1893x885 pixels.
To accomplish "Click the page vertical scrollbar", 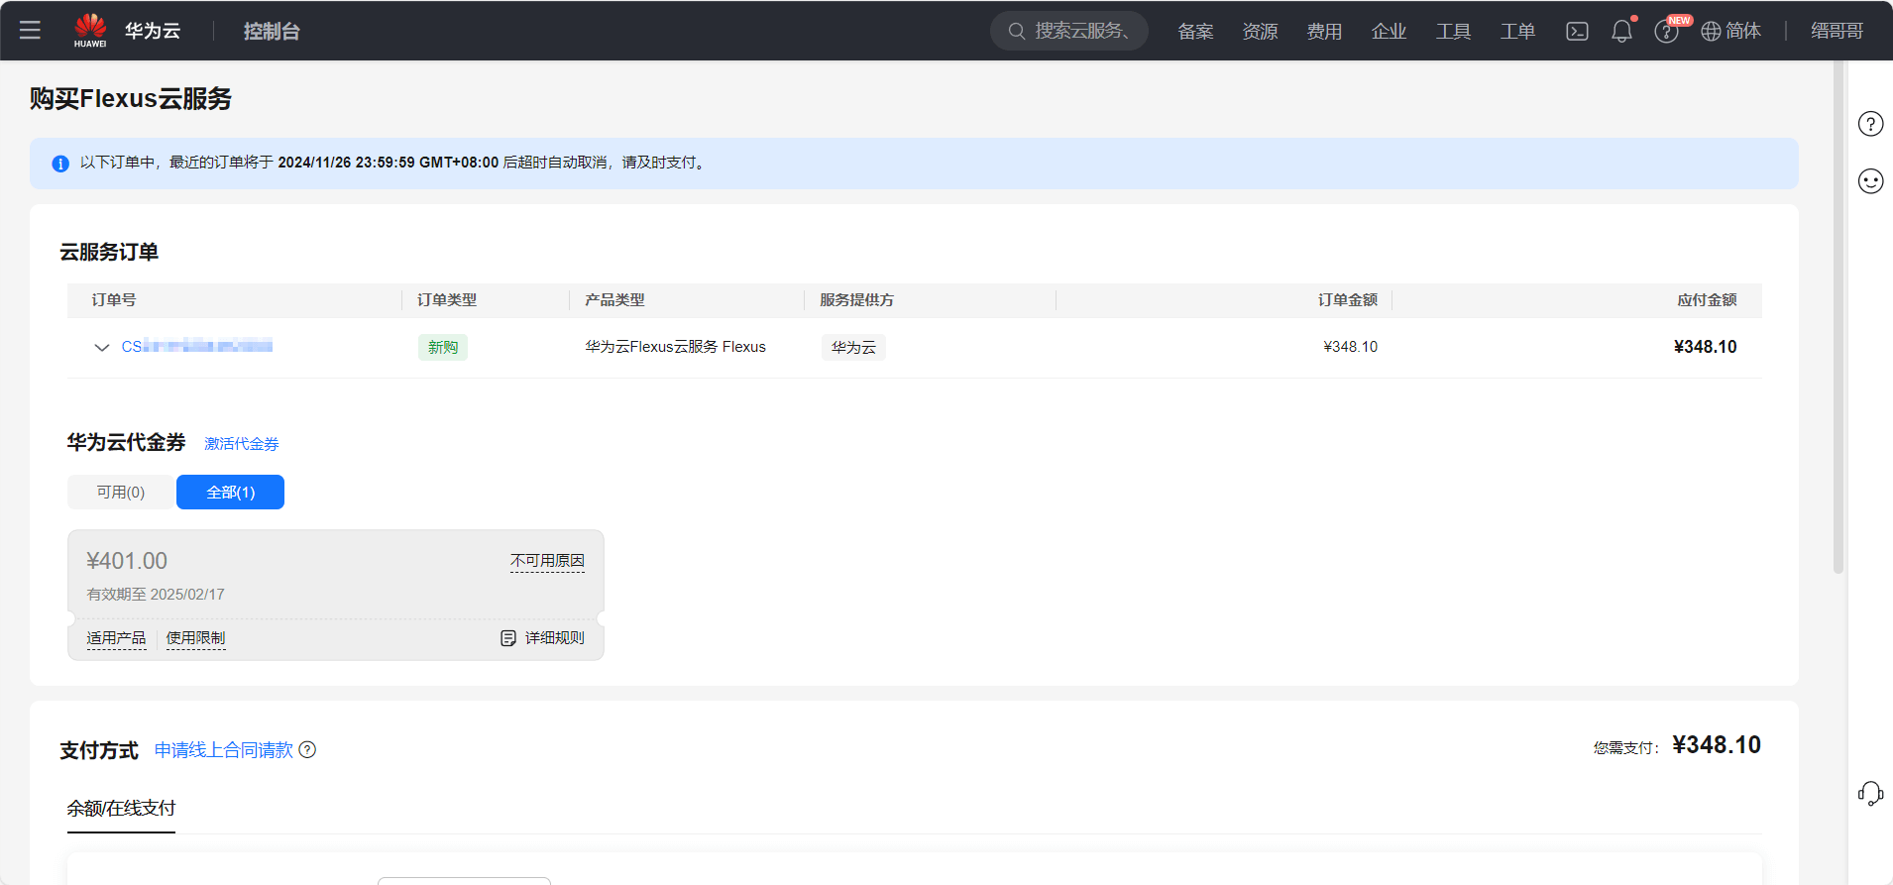I will [x=1838, y=317].
